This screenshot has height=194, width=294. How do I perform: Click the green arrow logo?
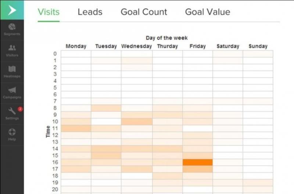click(12, 10)
